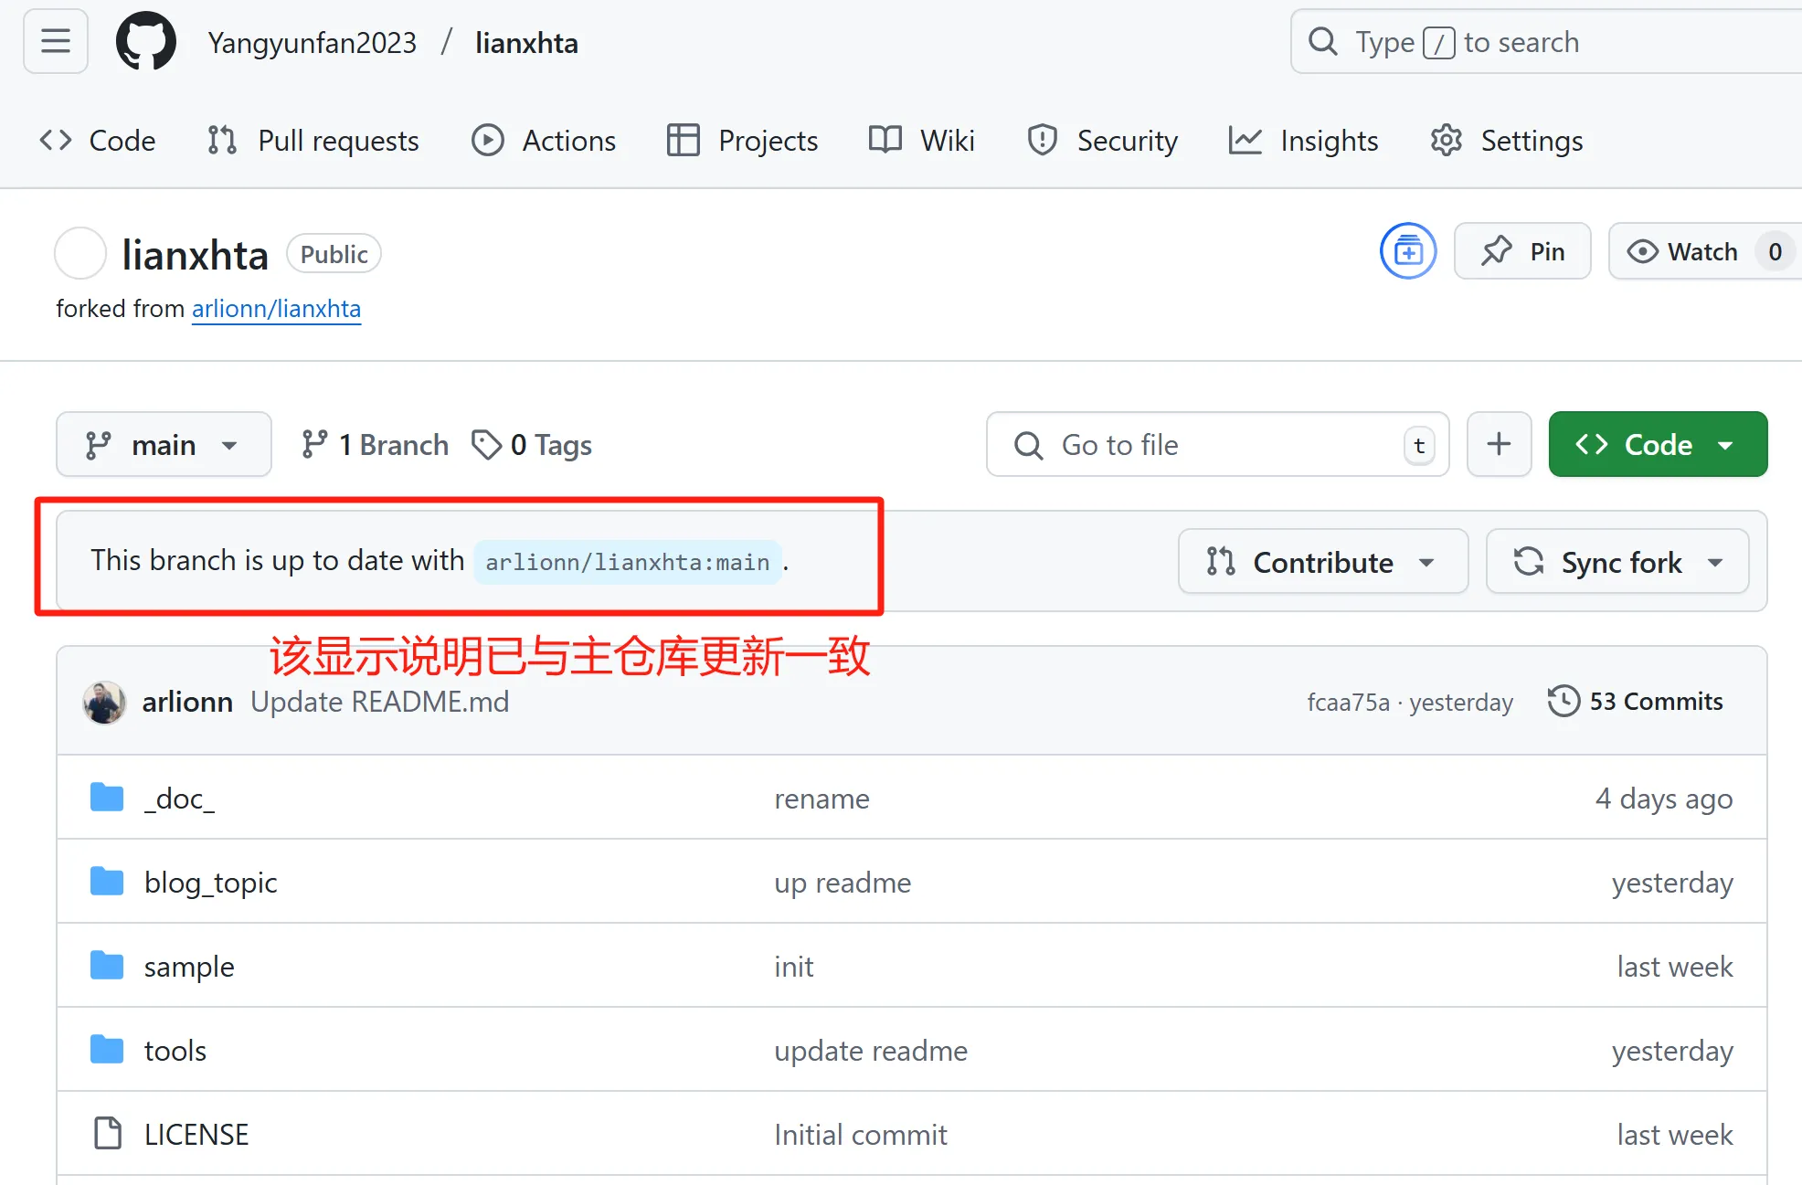The image size is (1802, 1185).
Task: Click the GitHub Octocat logo
Action: (x=146, y=41)
